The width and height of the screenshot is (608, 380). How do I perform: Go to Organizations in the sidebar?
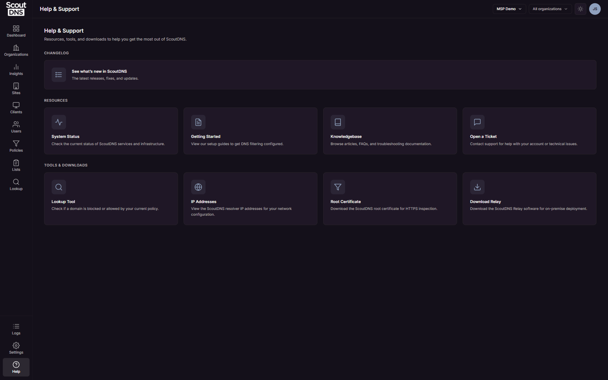[x=16, y=50]
